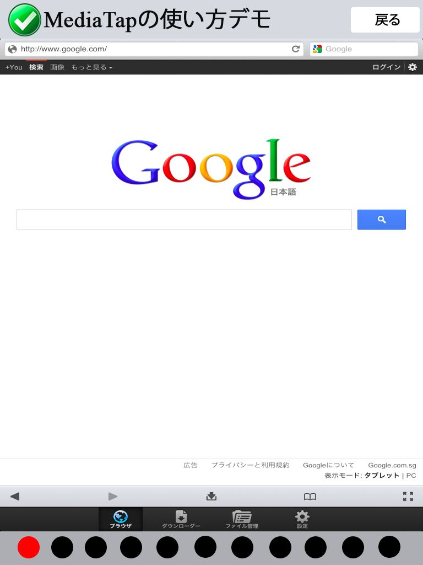Open bookmarks with the book icon
Screen dimensions: 423x565
[x=310, y=497]
